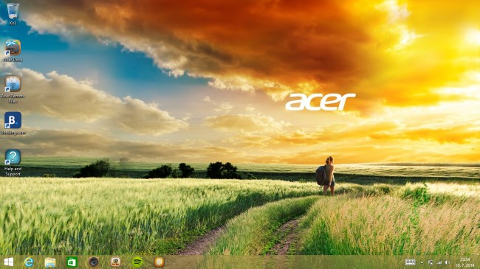Select the Help and Support question-mark icon
This screenshot has height=269, width=480.
click(13, 157)
